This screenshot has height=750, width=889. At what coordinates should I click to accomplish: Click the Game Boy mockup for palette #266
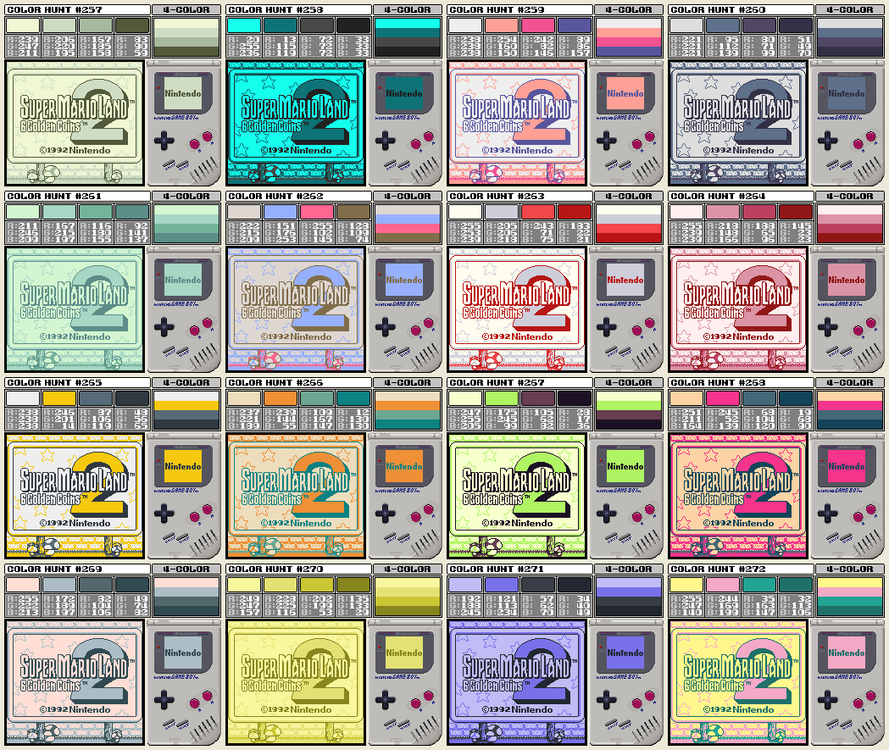[405, 496]
